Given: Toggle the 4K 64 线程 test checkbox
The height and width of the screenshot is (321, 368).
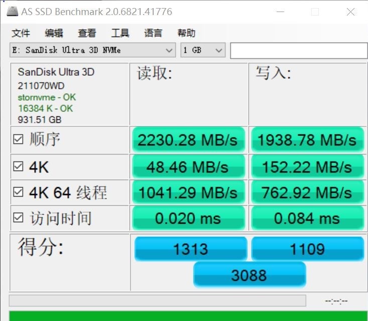Looking at the screenshot, I should (18, 192).
